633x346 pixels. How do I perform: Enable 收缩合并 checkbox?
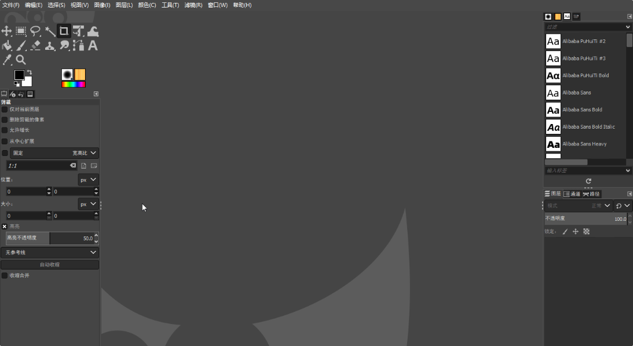(x=5, y=276)
